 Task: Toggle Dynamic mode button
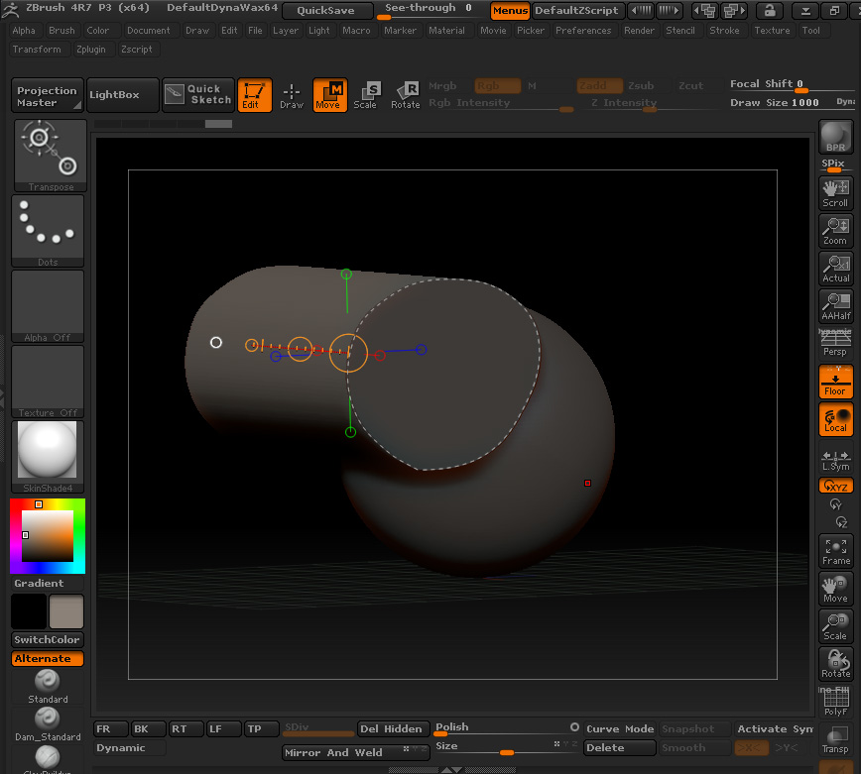[x=129, y=747]
